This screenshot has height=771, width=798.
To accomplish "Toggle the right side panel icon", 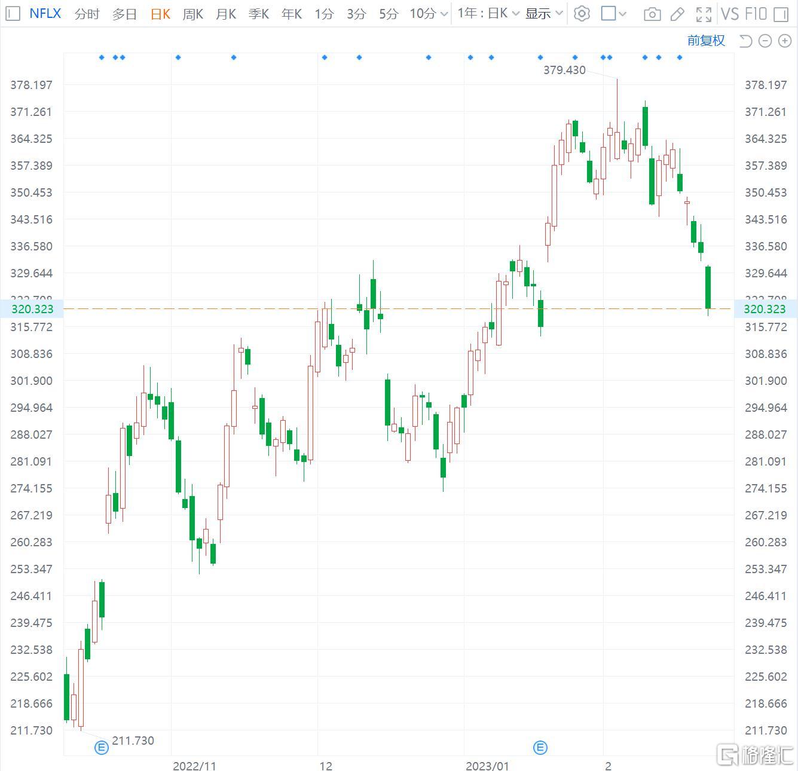I will (781, 14).
